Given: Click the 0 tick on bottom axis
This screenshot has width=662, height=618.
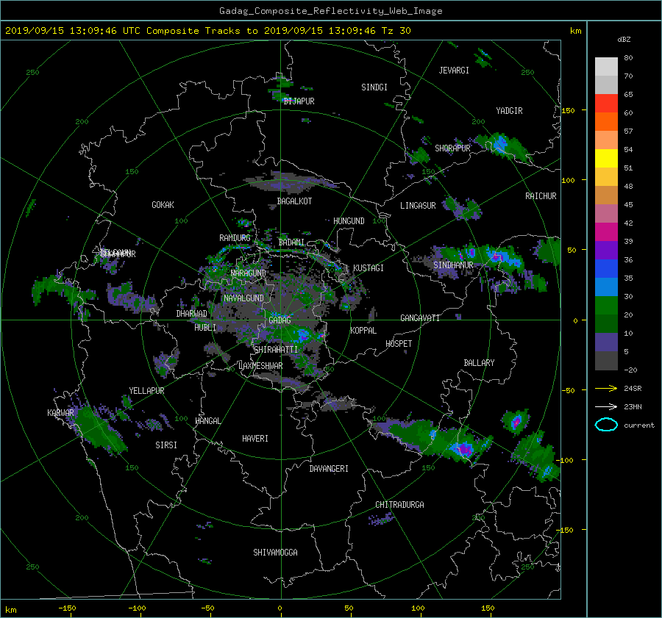Looking at the screenshot, I should tap(280, 608).
